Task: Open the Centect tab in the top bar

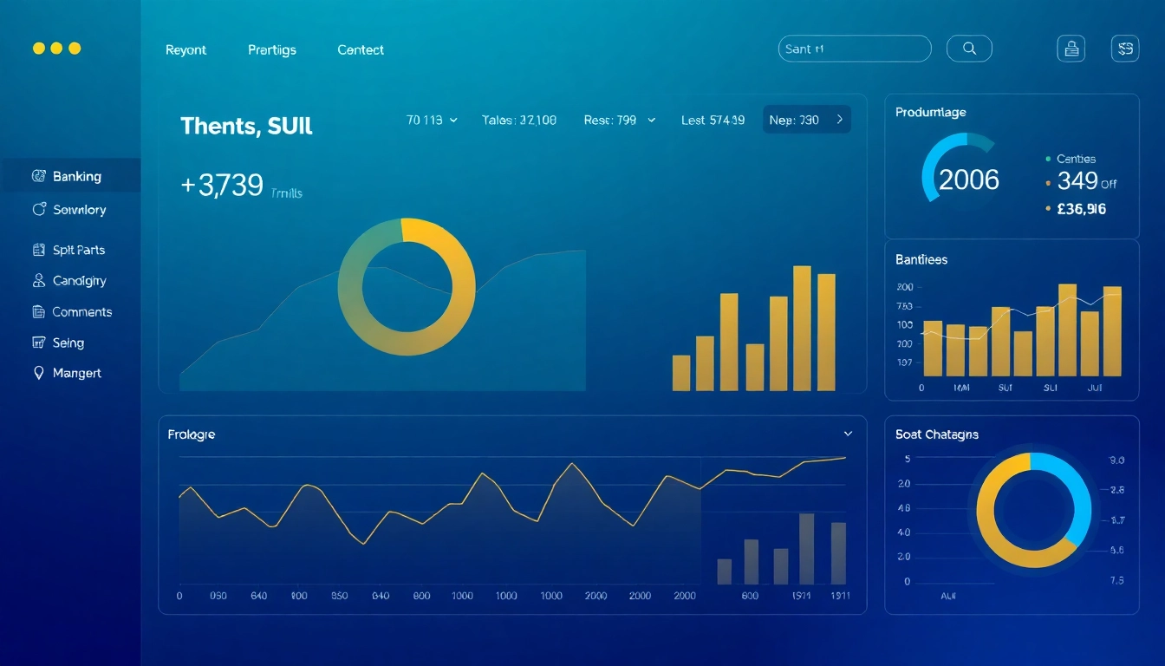Action: [x=360, y=49]
